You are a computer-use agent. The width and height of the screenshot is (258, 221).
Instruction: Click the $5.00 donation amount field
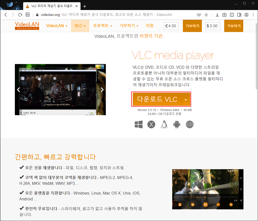click(x=212, y=26)
